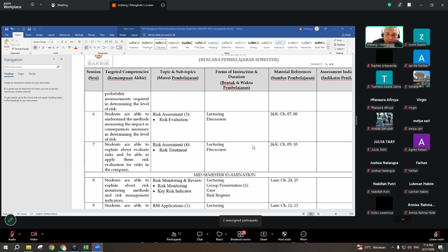Image resolution: width=448 pixels, height=252 pixels.
Task: Click the encryption shield icon in Zoom header
Action: [x=389, y=5]
